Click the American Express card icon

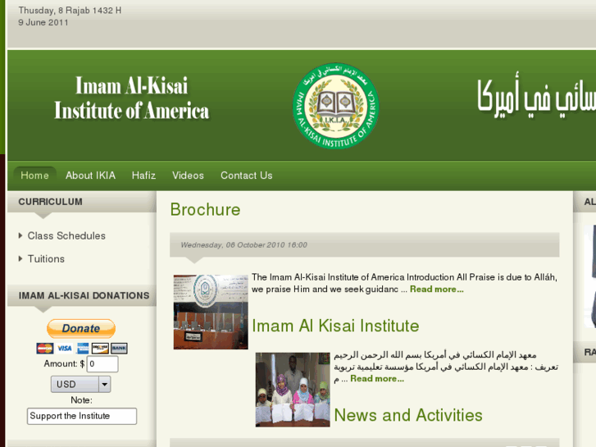point(83,348)
